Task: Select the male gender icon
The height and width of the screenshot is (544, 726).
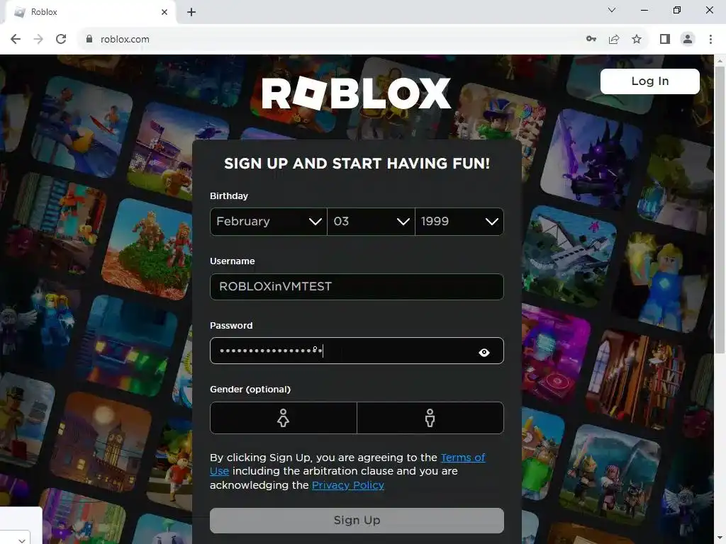Action: pos(430,418)
